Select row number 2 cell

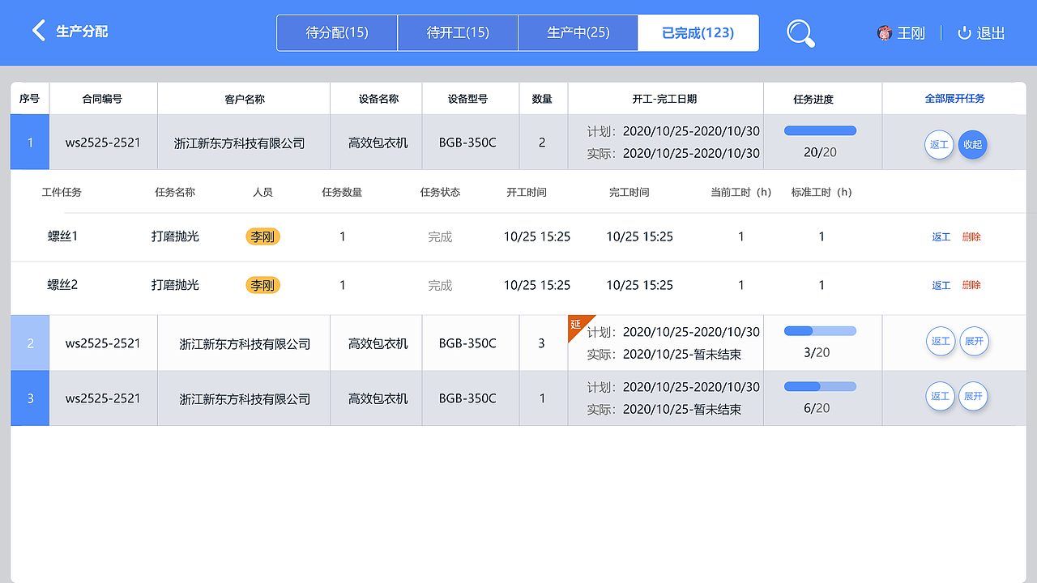click(30, 343)
